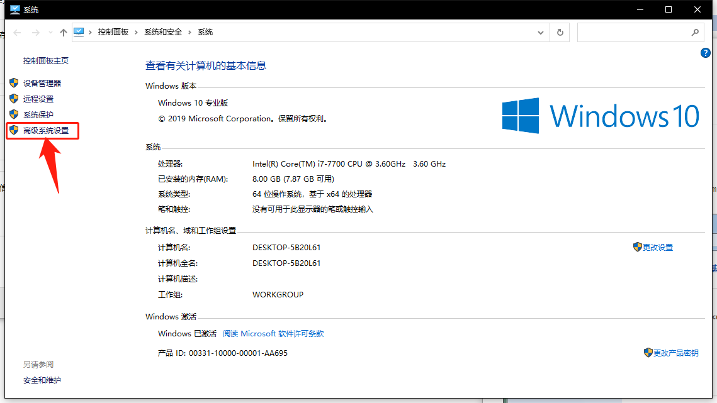
Task: Click the 查看有关计算机的基本信息 heading
Action: [206, 66]
